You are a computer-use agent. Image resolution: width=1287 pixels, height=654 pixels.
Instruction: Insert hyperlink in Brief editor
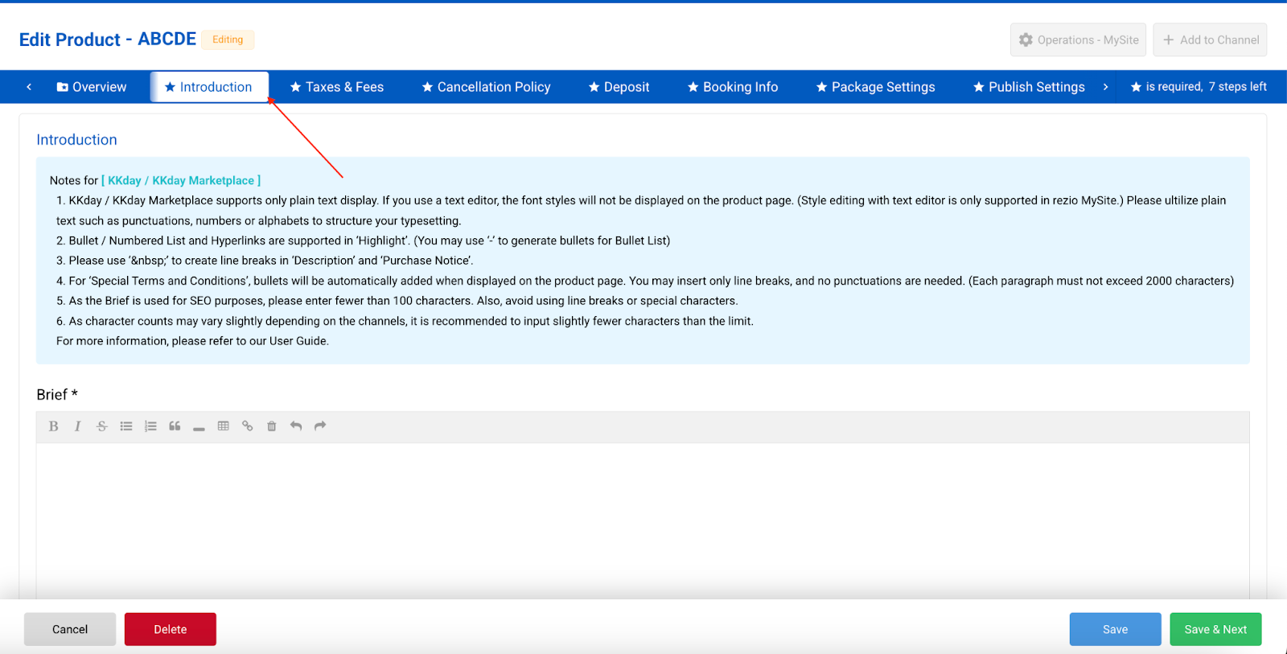[248, 426]
